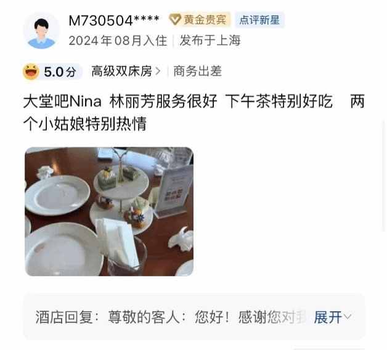Viewport: 387px width, 350px height.
Task: Click the chevron after 高级双床房
Action: click(158, 71)
